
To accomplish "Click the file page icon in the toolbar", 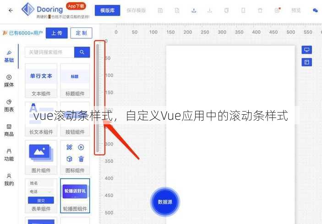I will [x=177, y=11].
